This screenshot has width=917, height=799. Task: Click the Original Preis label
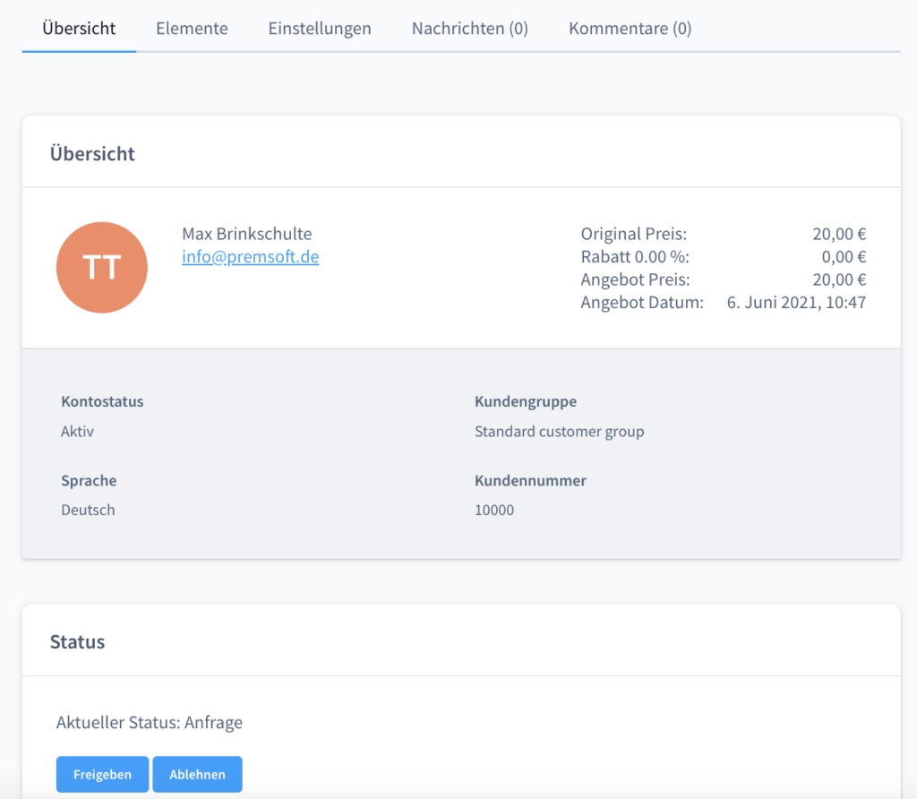[633, 235]
